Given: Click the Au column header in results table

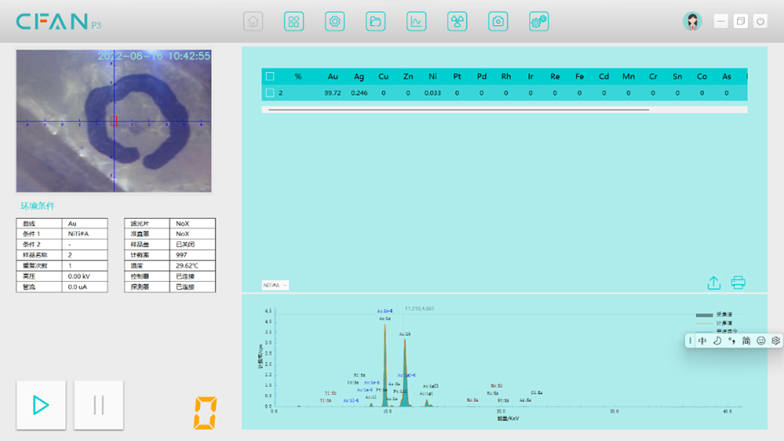Looking at the screenshot, I should [x=333, y=77].
